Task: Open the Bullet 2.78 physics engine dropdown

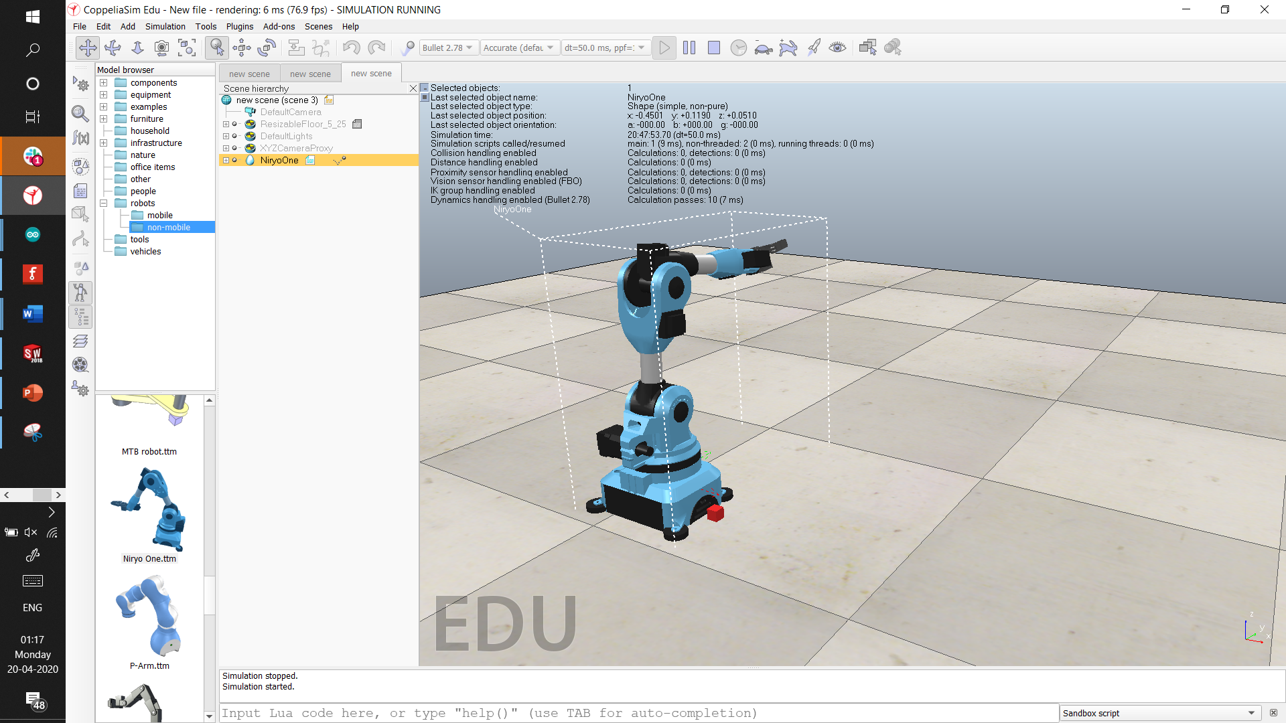Action: (x=448, y=48)
